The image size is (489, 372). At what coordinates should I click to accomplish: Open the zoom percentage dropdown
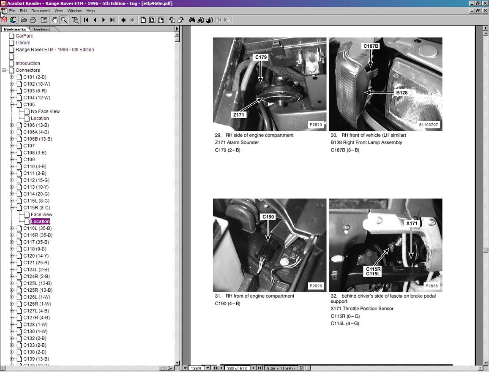pyautogui.click(x=208, y=368)
